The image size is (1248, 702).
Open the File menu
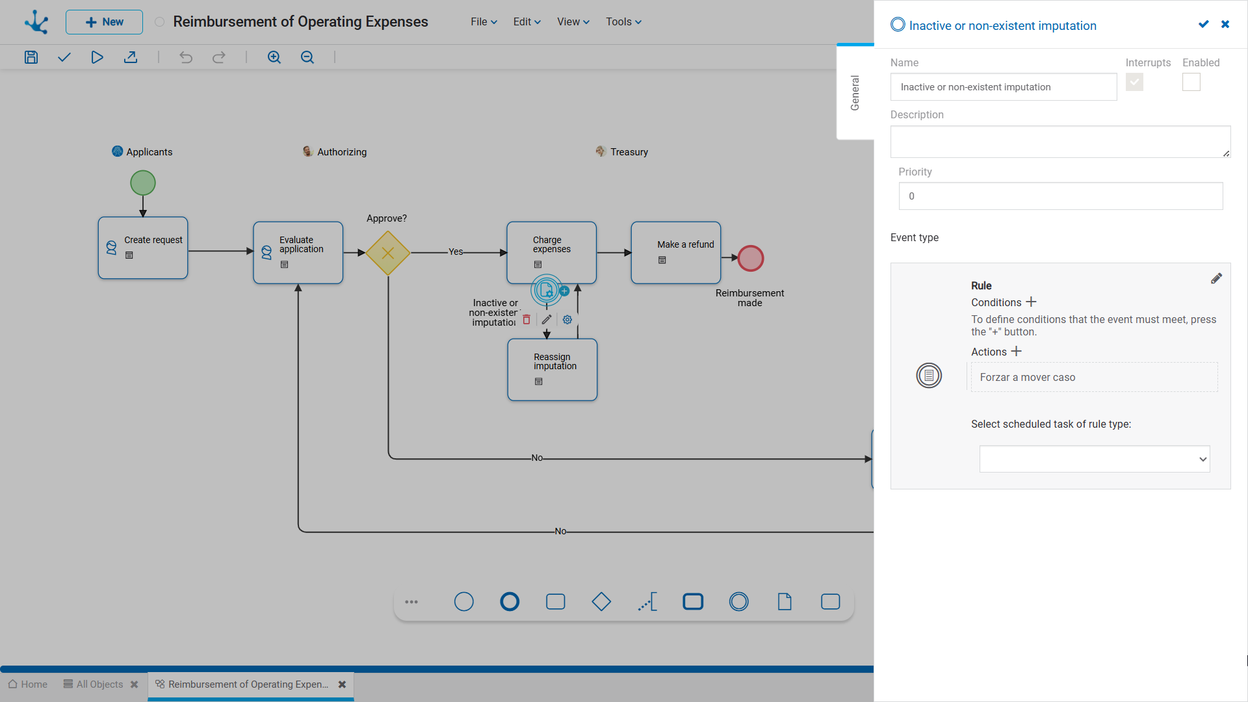click(x=484, y=21)
